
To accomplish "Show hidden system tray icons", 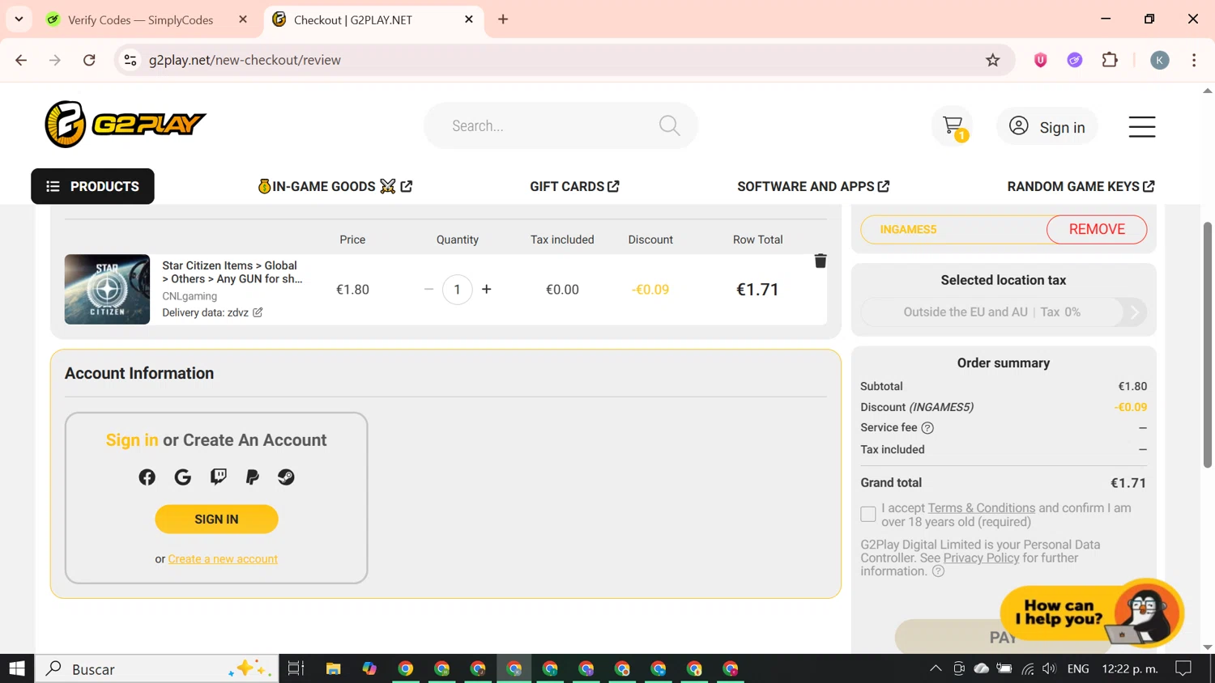I will [x=936, y=668].
